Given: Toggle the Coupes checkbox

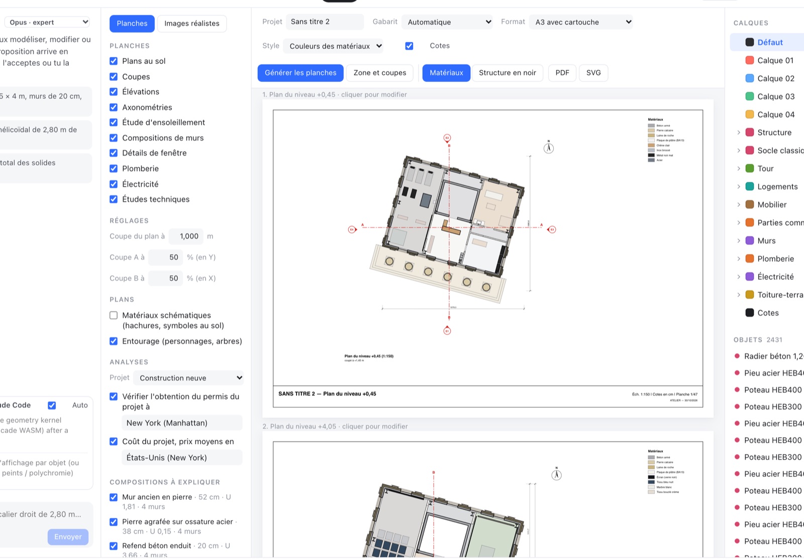Looking at the screenshot, I should (x=114, y=76).
